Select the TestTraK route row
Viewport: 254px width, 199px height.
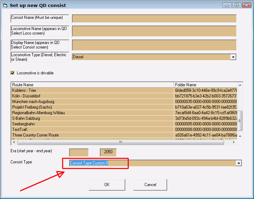click(x=92, y=130)
